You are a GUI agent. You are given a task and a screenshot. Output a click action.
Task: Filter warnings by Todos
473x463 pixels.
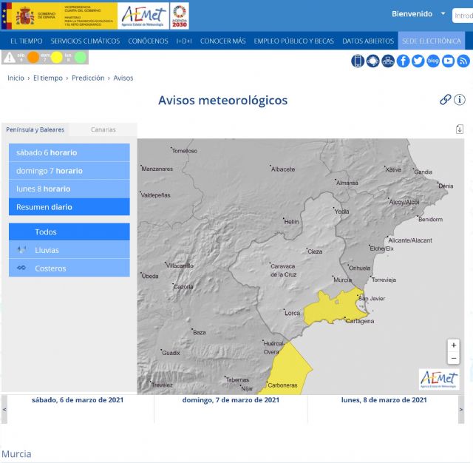click(x=69, y=231)
